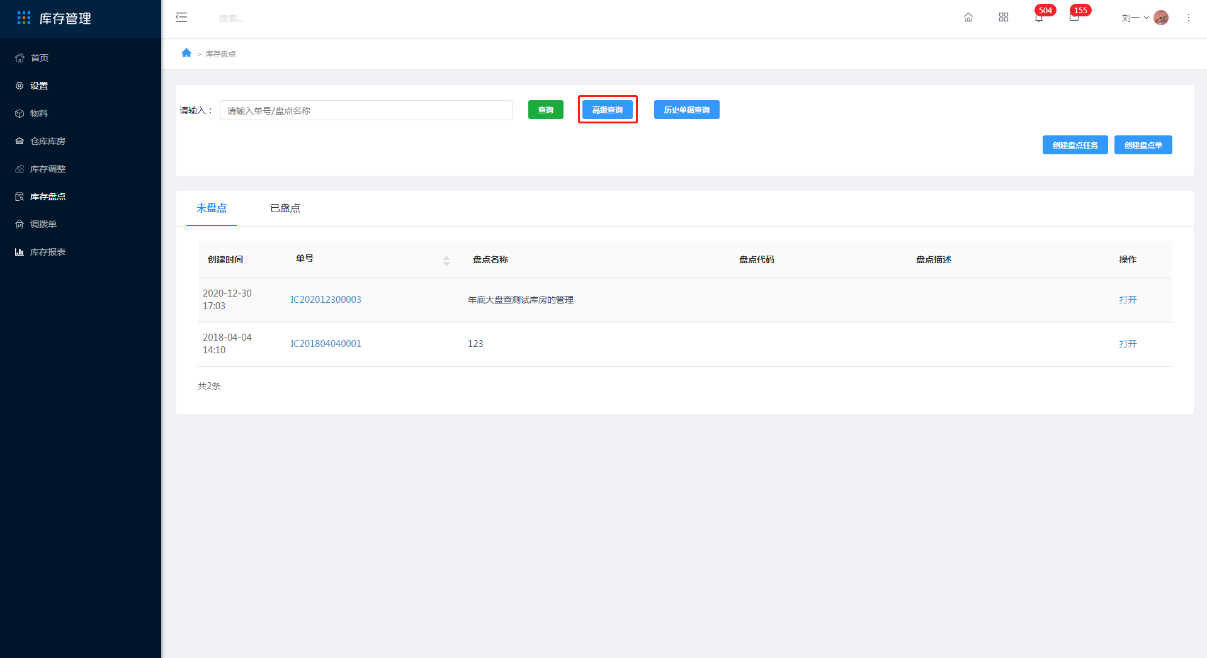The image size is (1207, 658).
Task: Click the 盘点名称 column header
Action: 490,259
